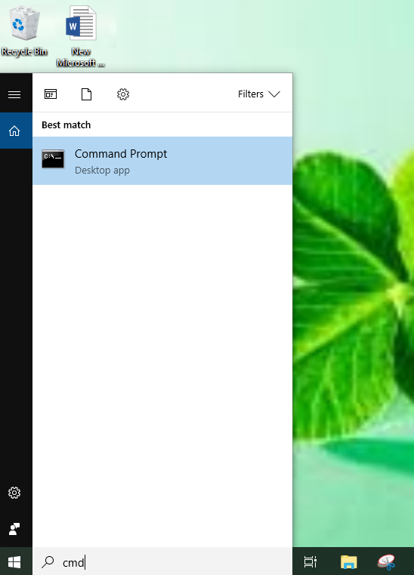Expand the chevron next to Filters
The width and height of the screenshot is (414, 575).
point(274,94)
